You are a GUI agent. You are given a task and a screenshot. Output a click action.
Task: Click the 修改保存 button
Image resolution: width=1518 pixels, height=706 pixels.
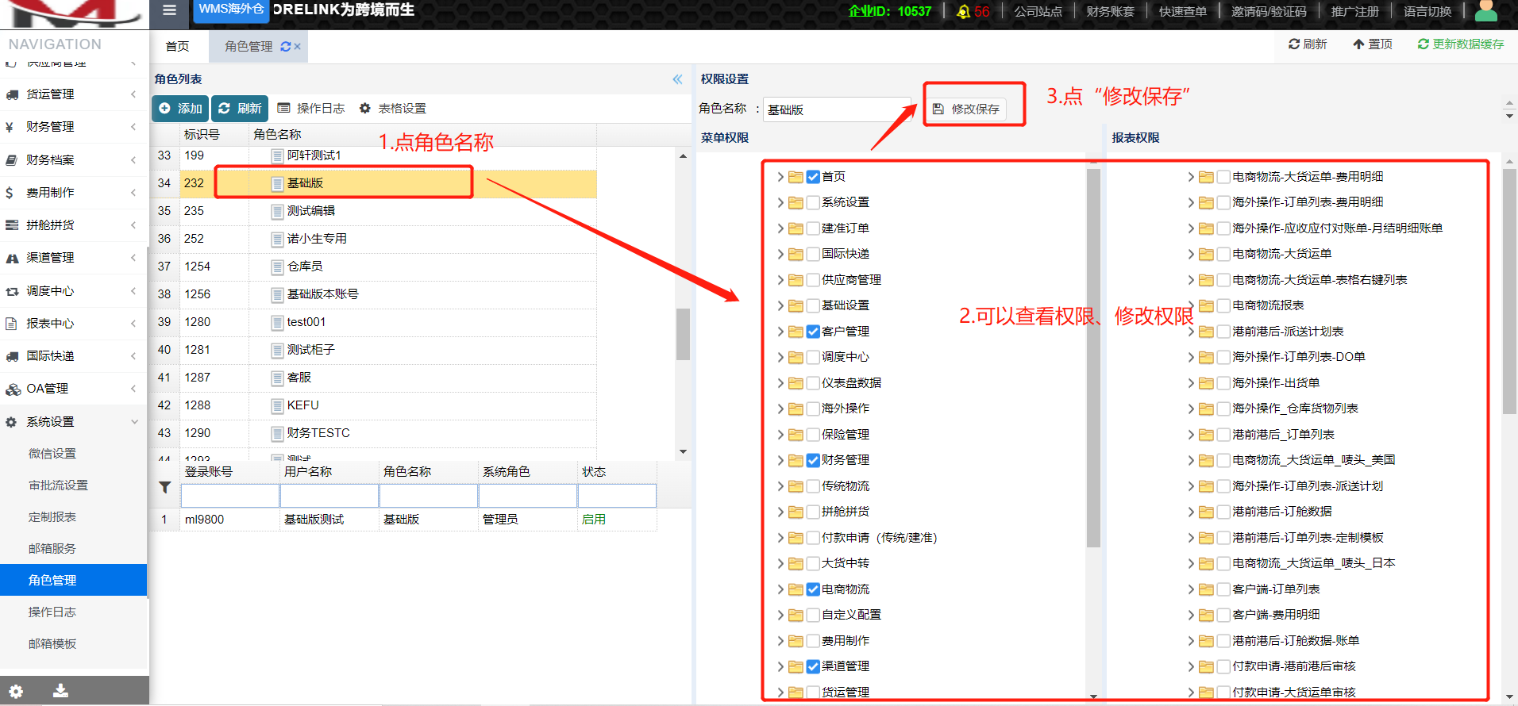click(x=966, y=109)
